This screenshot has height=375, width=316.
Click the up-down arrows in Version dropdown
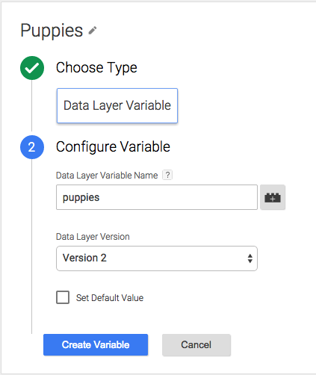coord(250,258)
